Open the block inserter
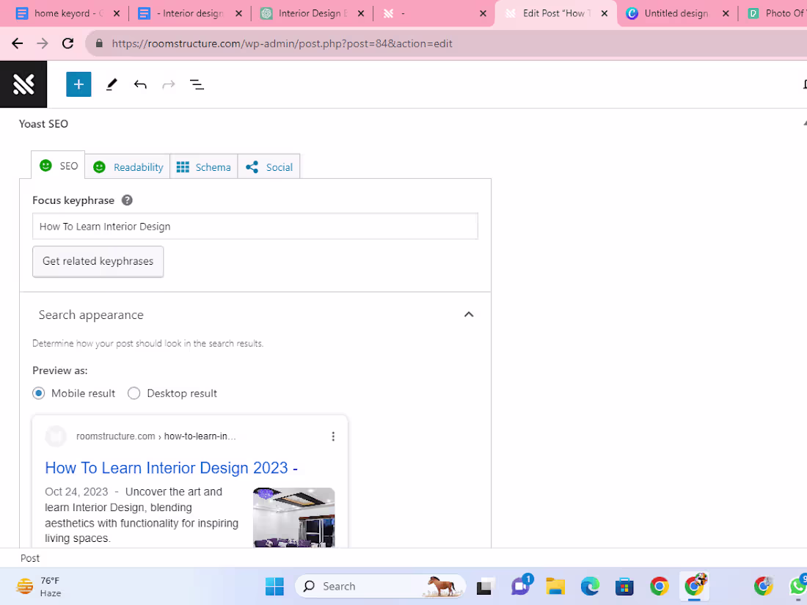Screen dimensions: 807x605 [78, 84]
